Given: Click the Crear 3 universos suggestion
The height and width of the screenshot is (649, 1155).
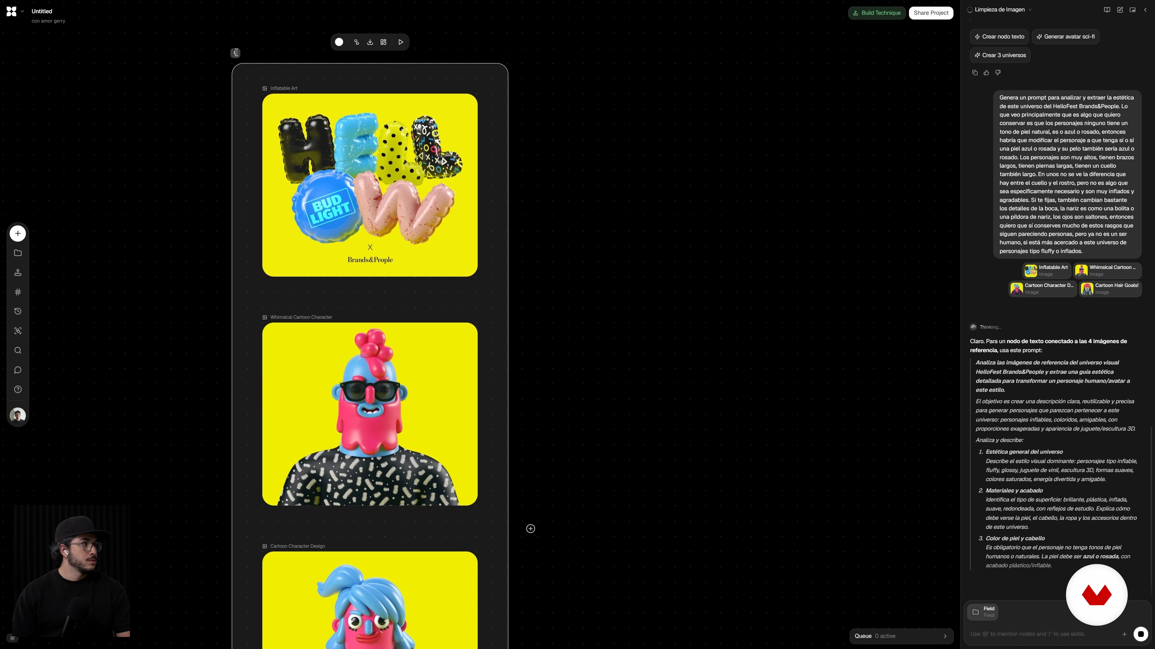Looking at the screenshot, I should [1000, 55].
